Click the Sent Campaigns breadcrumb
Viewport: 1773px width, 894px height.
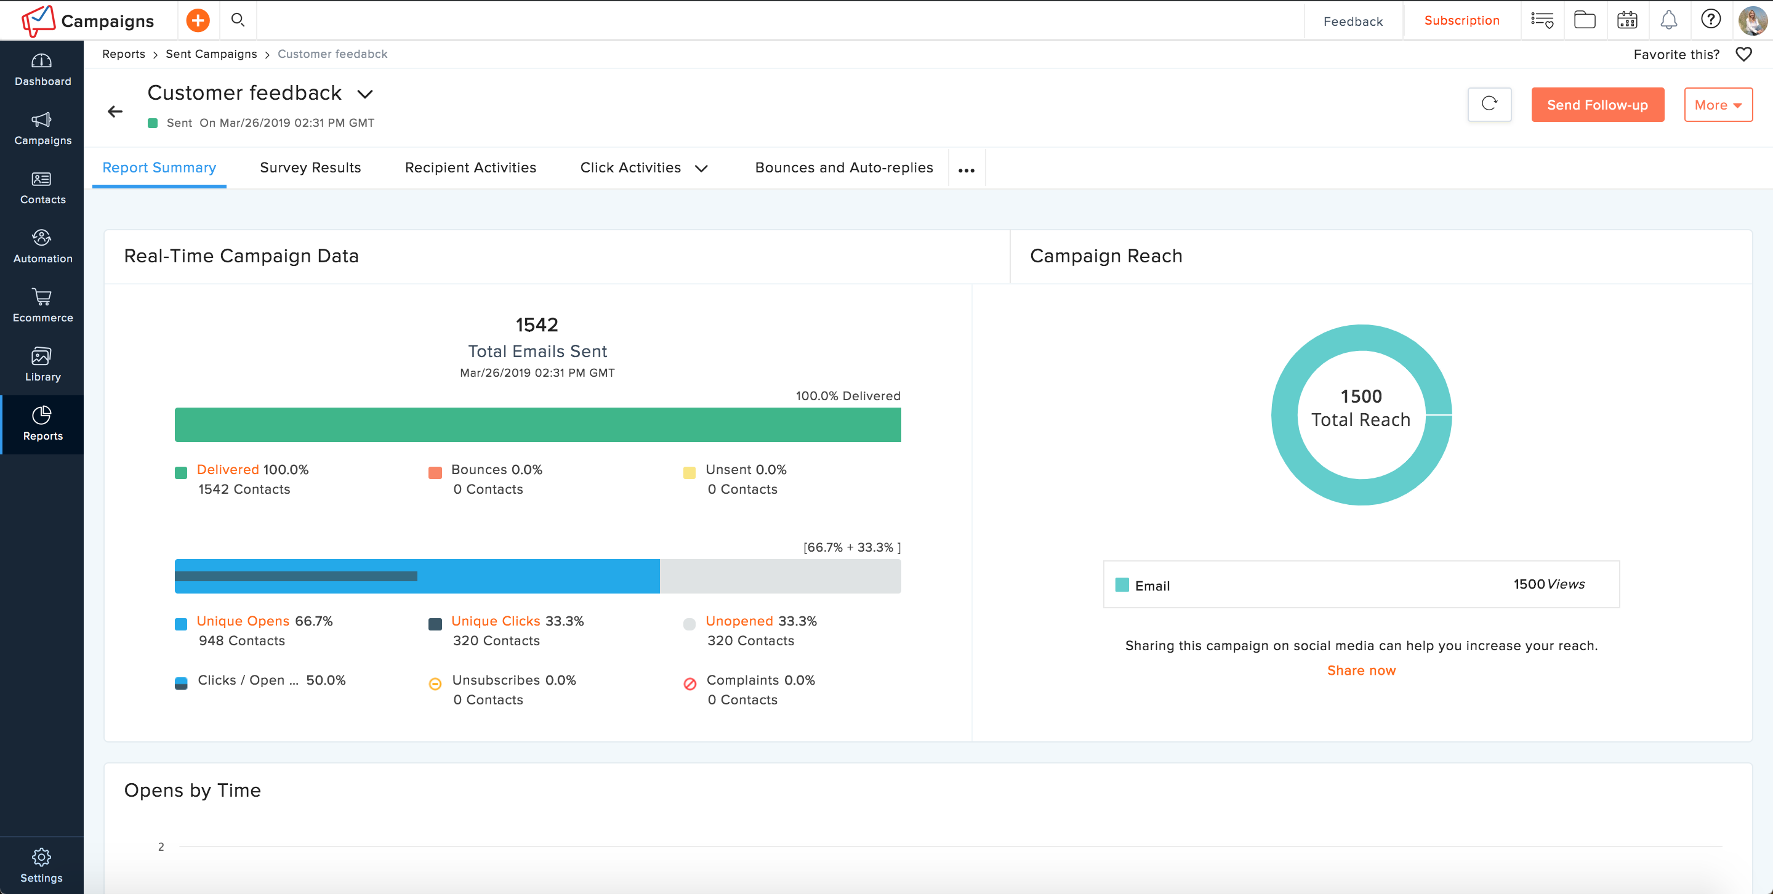click(211, 54)
